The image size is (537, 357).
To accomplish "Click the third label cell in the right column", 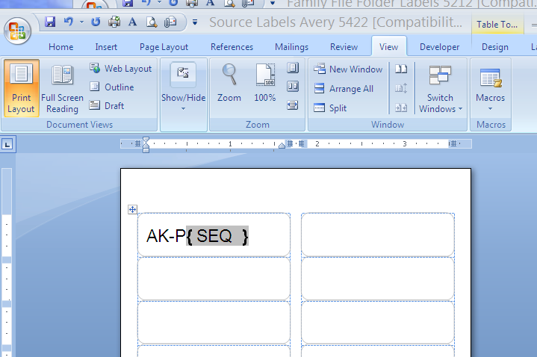I will pos(378,323).
